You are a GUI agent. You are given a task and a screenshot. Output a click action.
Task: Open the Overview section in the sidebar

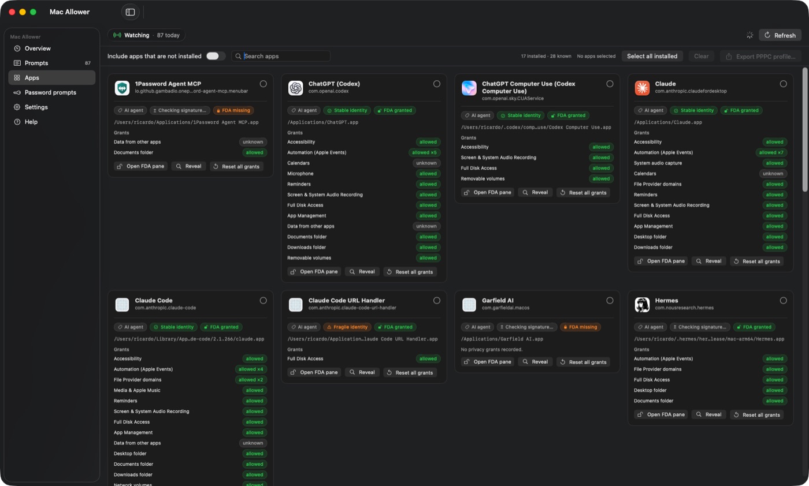pos(52,48)
